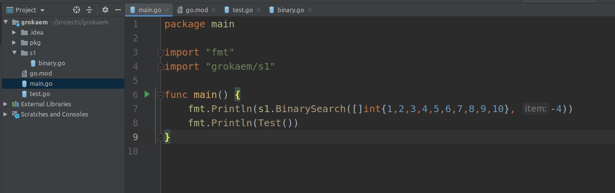Select go.mod in the project tree
This screenshot has height=193, width=615.
coord(41,74)
